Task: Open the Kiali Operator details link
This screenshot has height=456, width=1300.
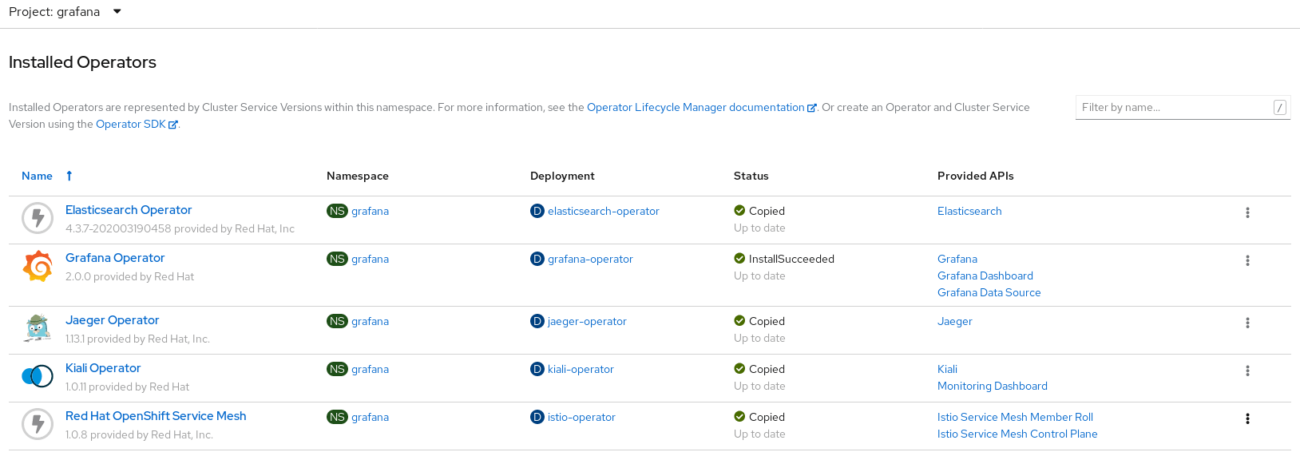Action: point(103,368)
